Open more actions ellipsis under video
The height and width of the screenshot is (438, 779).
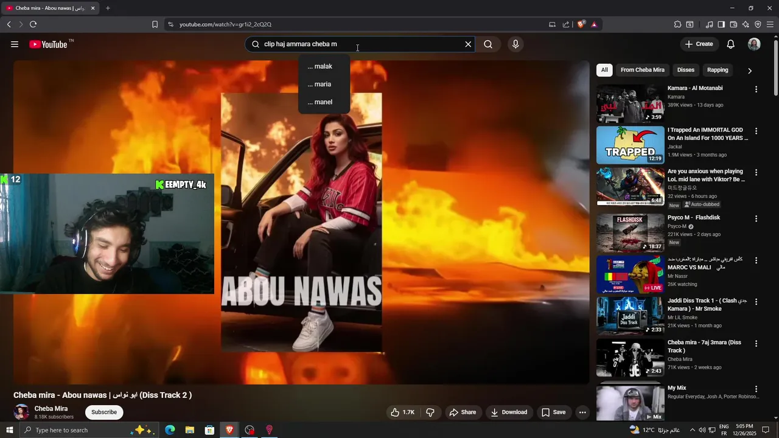tap(582, 412)
